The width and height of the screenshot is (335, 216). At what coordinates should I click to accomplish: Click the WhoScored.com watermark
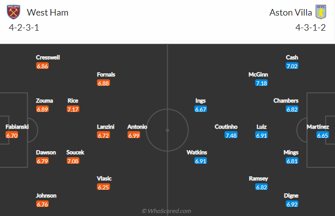(x=166, y=211)
